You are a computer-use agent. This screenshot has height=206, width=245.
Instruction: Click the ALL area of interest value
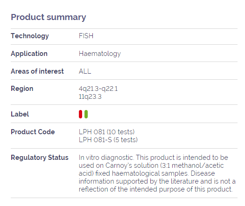[85, 71]
